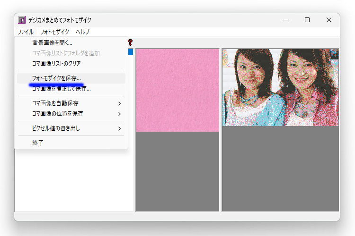Click the gray area below the pink image
This screenshot has width=355, height=236.
click(177, 171)
